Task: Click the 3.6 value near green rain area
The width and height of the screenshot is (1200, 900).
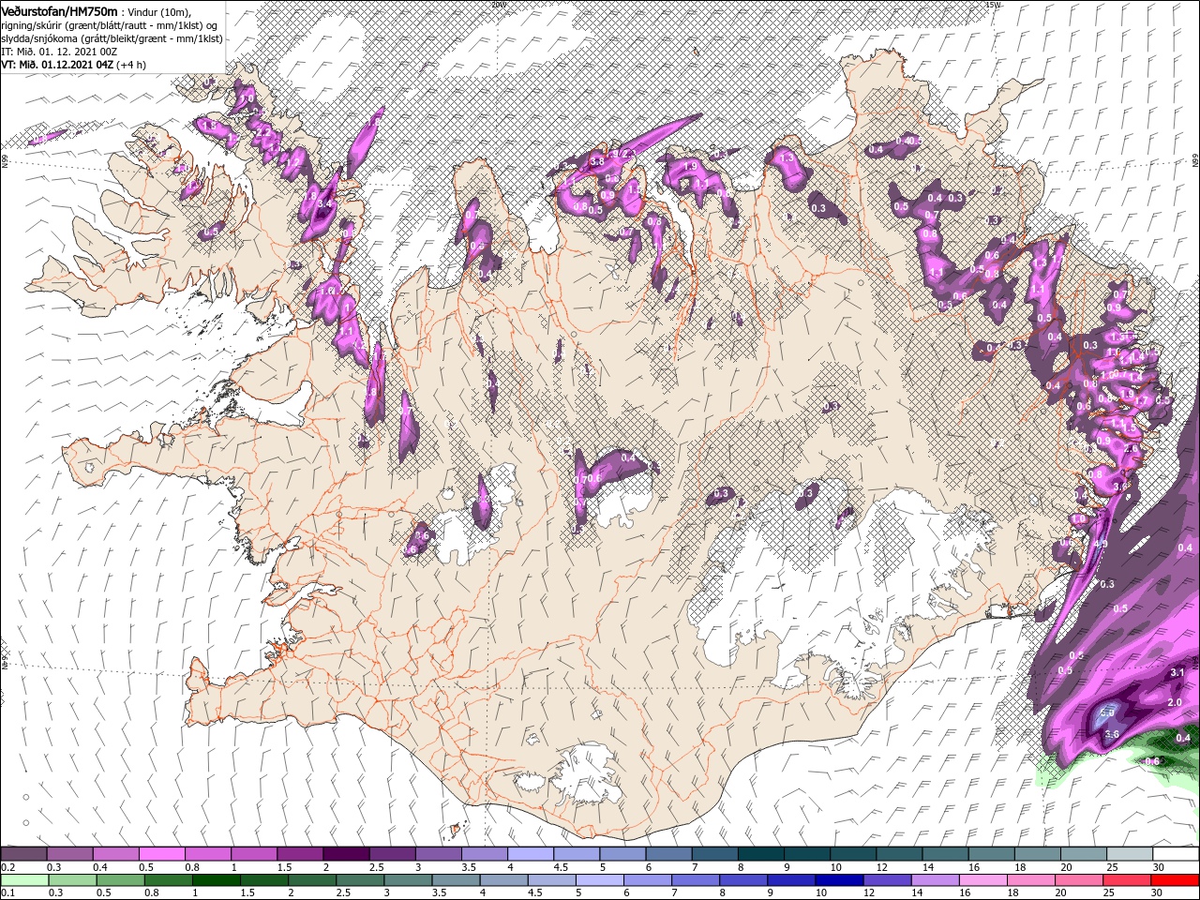Action: 1113,734
